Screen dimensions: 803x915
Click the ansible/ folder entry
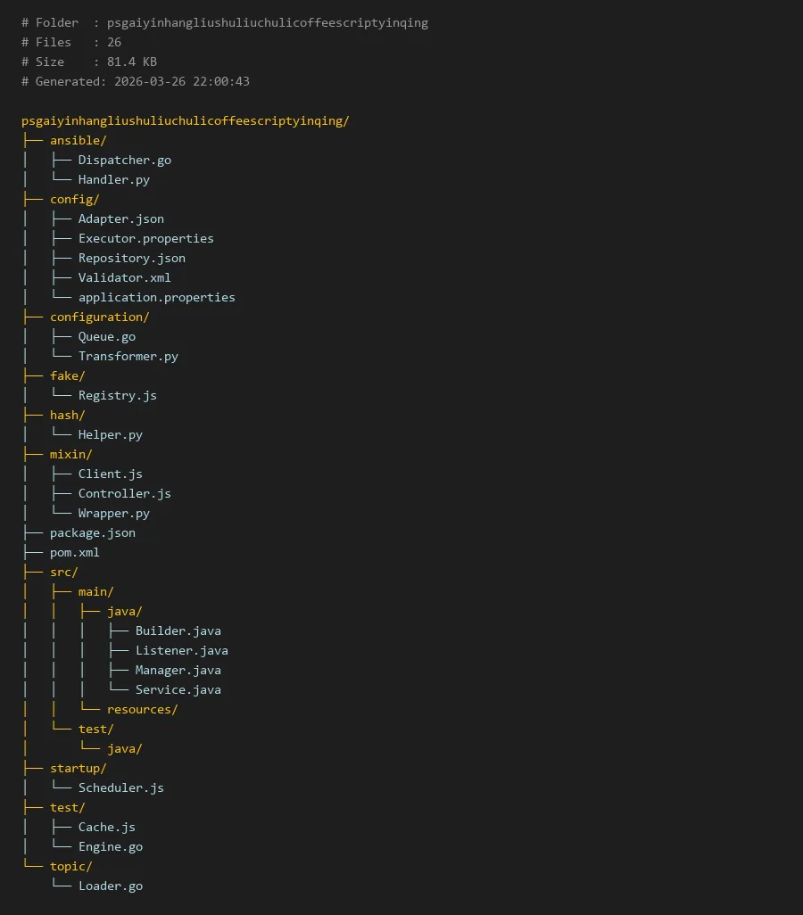[78, 140]
